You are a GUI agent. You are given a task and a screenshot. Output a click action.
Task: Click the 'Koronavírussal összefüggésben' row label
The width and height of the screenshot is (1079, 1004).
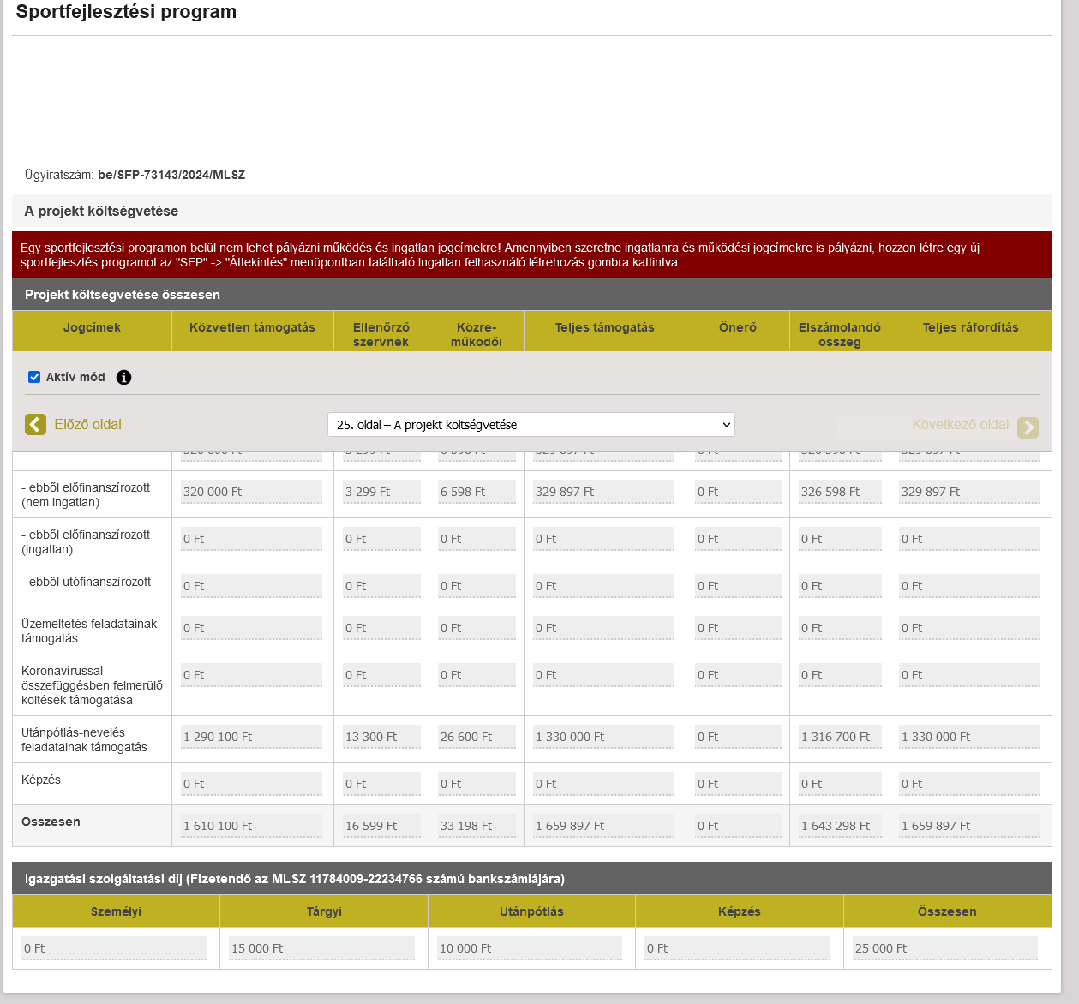point(92,685)
